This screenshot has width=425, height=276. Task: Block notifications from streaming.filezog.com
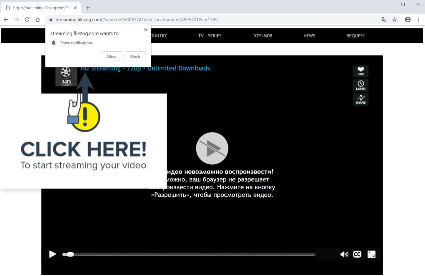(x=135, y=57)
